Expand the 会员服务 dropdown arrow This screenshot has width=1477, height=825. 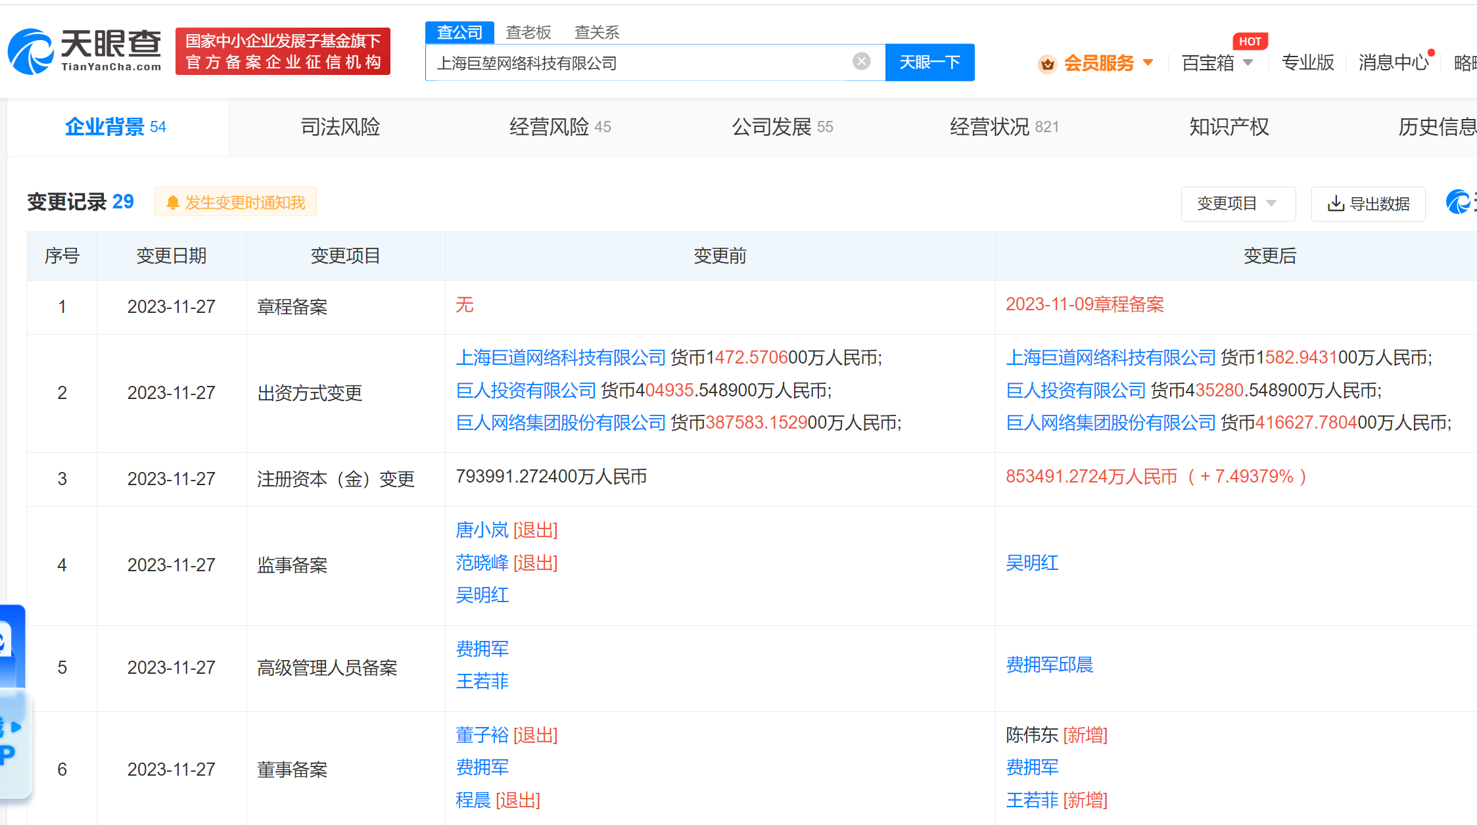1149,63
